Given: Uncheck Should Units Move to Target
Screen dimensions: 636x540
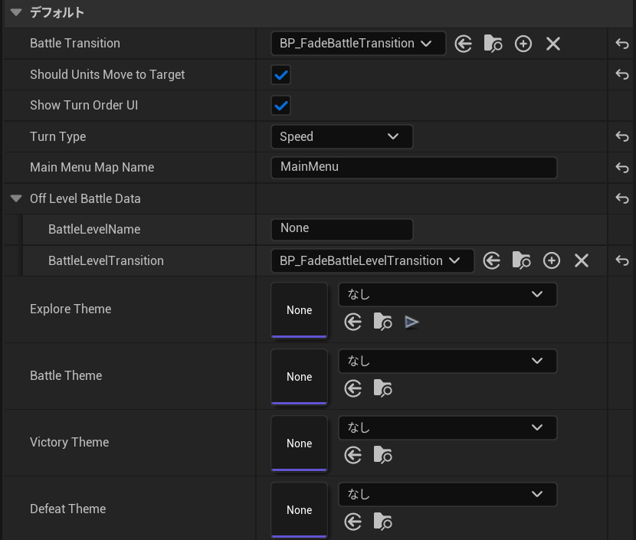Looking at the screenshot, I should tap(281, 75).
